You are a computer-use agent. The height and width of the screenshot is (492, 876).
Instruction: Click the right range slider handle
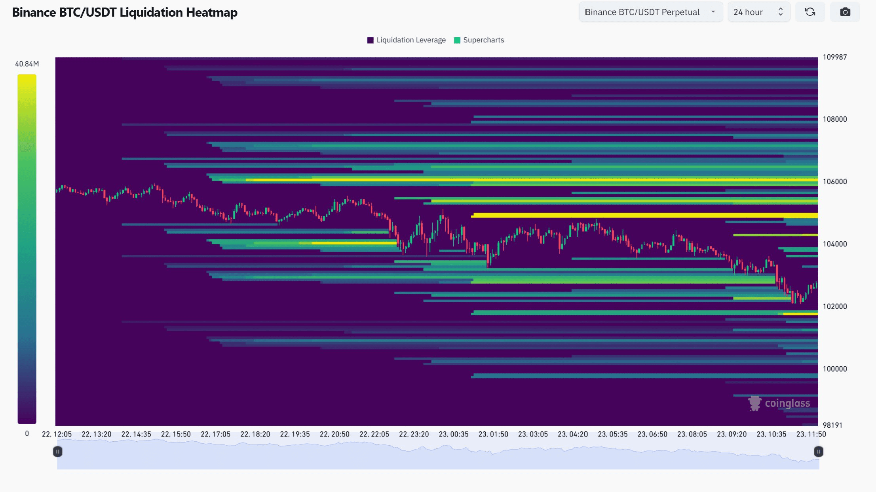pyautogui.click(x=819, y=452)
